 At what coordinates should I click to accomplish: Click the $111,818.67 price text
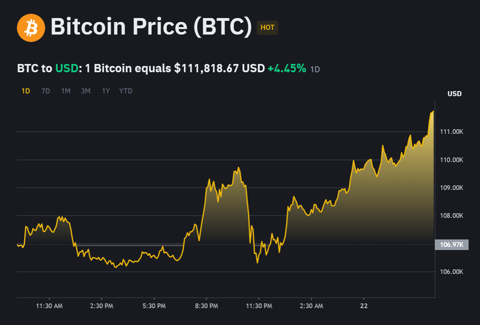click(207, 68)
